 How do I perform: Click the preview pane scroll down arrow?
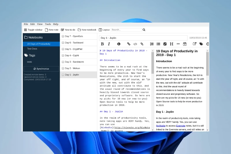click(x=207, y=130)
